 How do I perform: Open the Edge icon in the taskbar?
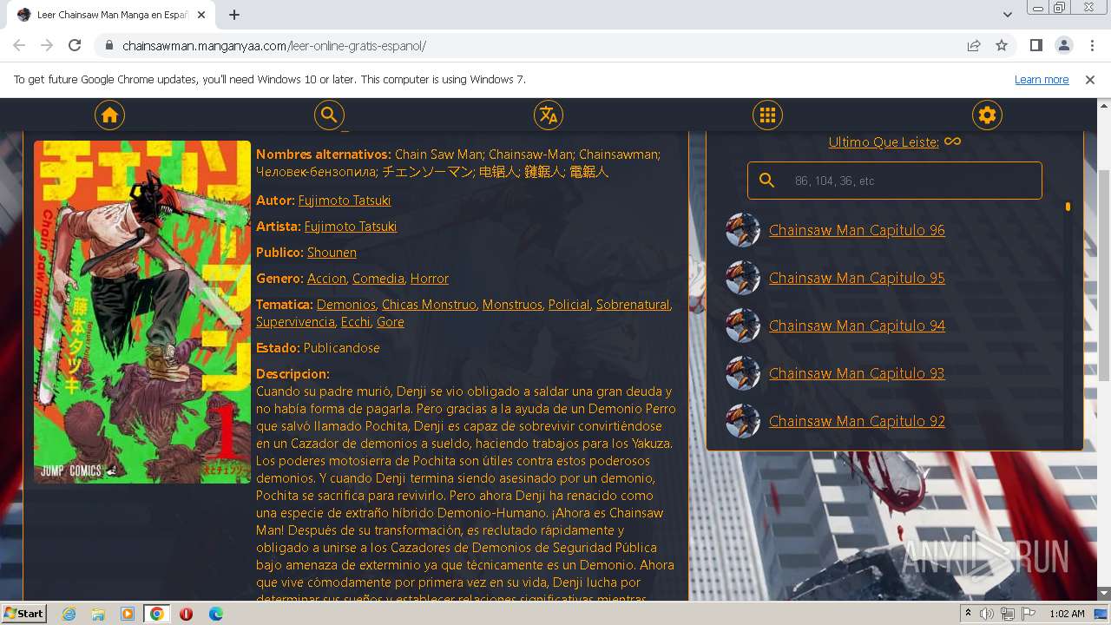pyautogui.click(x=215, y=614)
